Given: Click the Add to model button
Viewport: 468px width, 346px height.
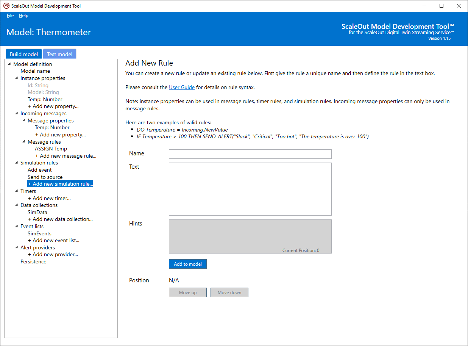Looking at the screenshot, I should coord(188,264).
